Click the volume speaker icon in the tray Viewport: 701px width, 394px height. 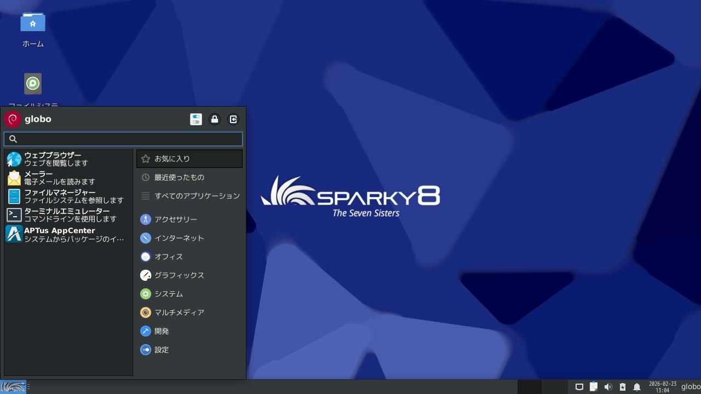point(608,387)
